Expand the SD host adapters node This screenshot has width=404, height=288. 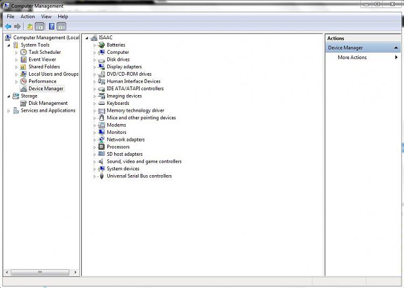94,155
